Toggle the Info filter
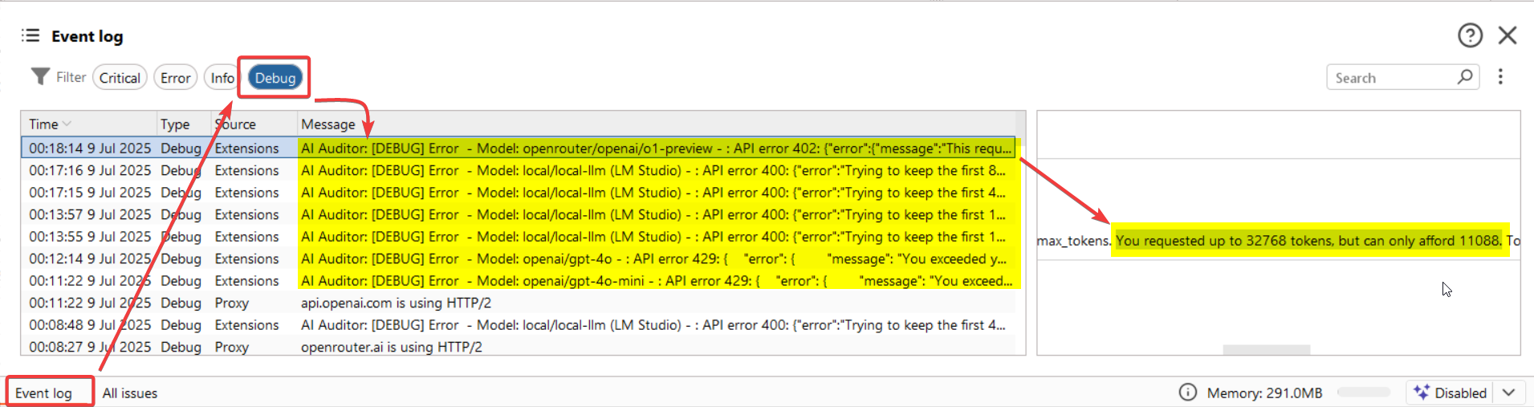1534x407 pixels. (x=222, y=78)
